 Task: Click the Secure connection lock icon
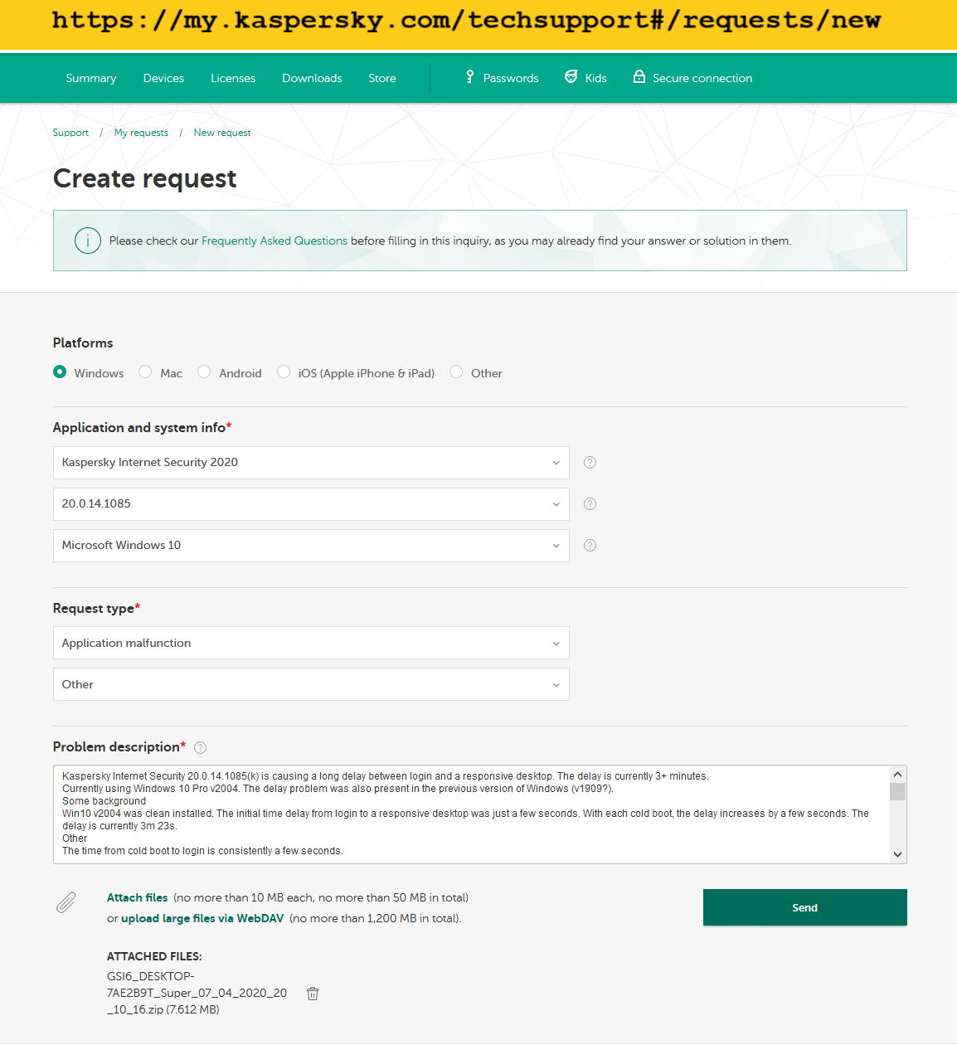tap(639, 76)
